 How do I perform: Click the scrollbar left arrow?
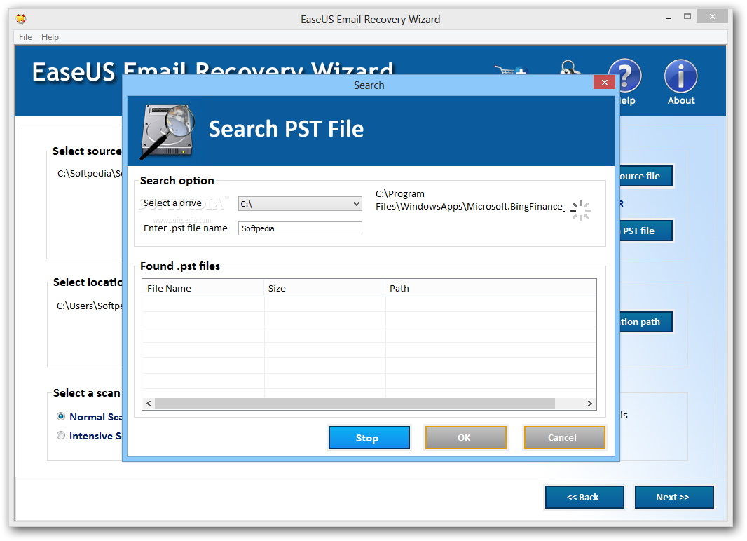click(x=149, y=404)
